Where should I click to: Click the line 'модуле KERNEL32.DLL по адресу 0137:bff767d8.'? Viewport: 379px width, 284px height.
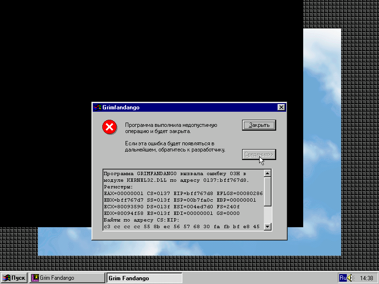tap(176, 180)
